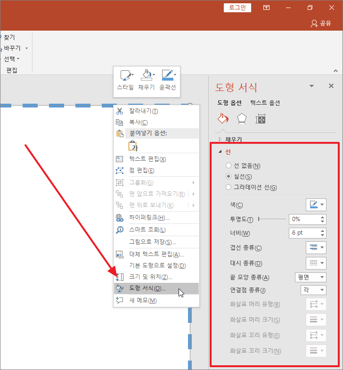
Task: Open the Format Shape pane options arrow
Action: pos(311,86)
